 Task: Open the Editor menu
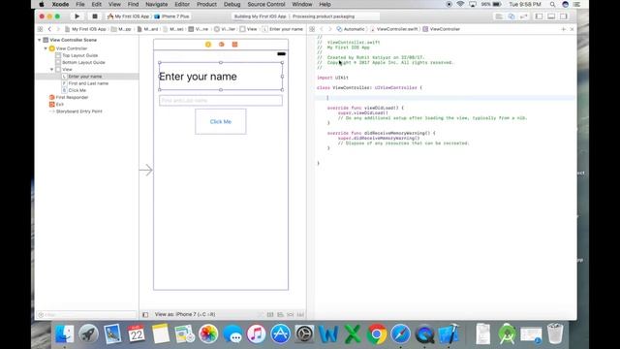coord(182,4)
